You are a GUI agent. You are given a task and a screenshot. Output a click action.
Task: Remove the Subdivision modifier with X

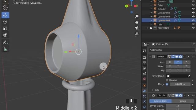[x=188, y=95]
